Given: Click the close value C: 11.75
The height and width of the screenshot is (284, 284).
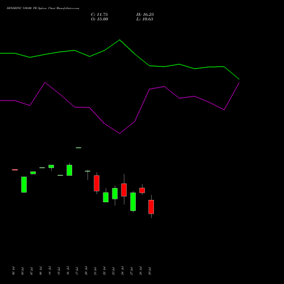Looking at the screenshot, I should [x=99, y=15].
